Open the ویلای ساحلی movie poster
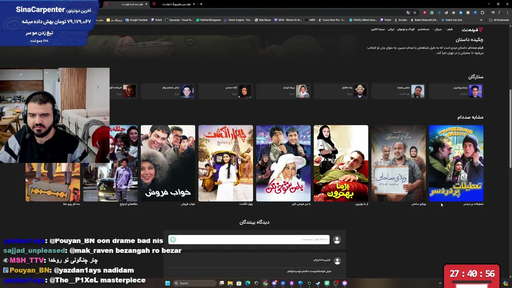Viewport: 512px width, 288px height. pos(398,163)
